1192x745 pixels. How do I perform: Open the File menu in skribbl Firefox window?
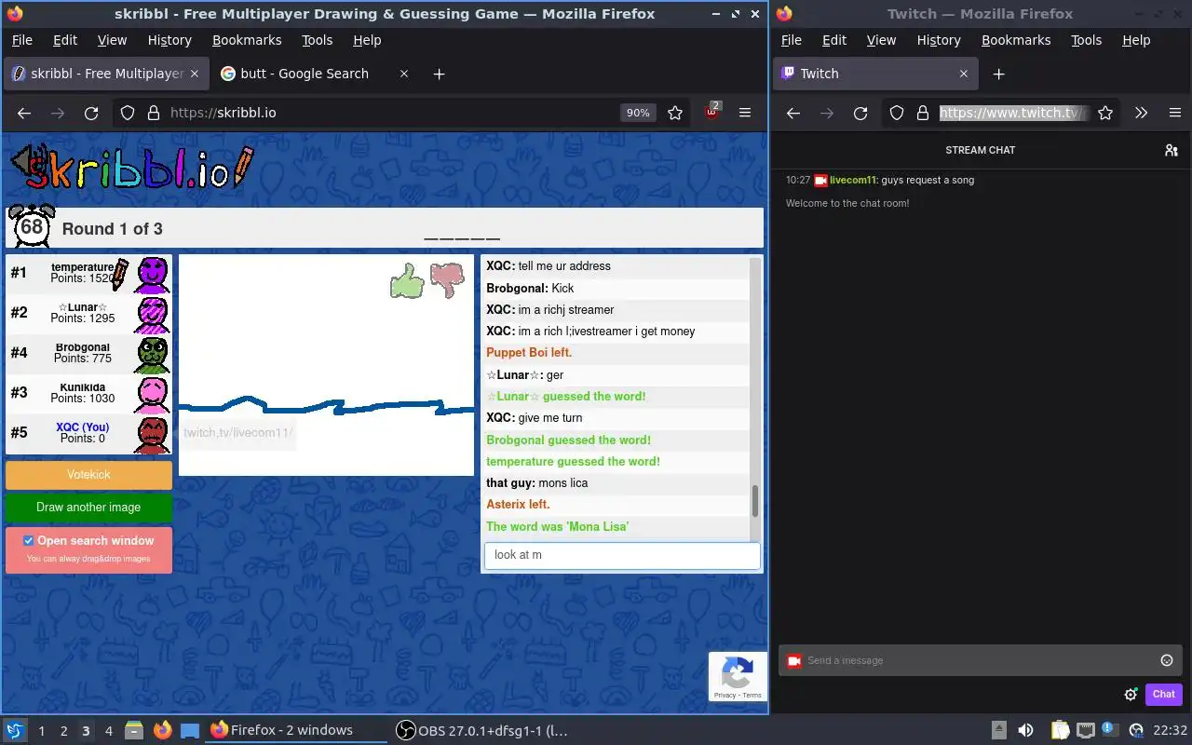[21, 40]
